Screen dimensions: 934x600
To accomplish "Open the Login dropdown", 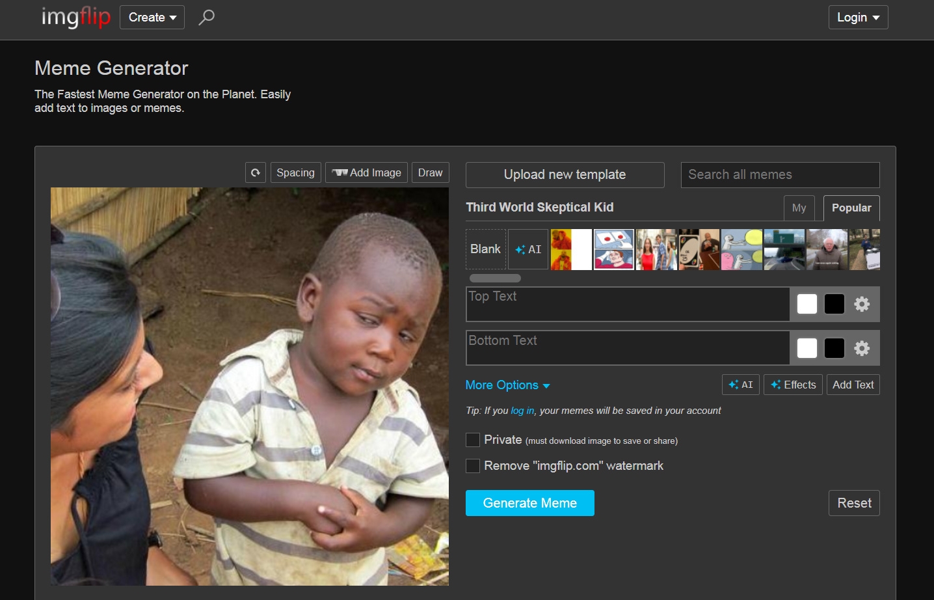I will 858,17.
